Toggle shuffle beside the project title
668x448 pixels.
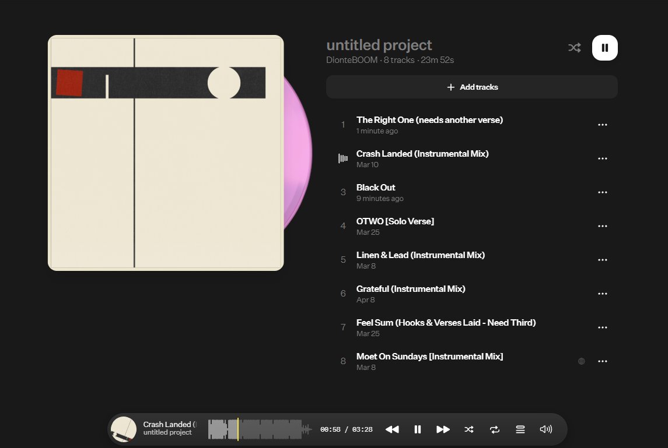574,48
